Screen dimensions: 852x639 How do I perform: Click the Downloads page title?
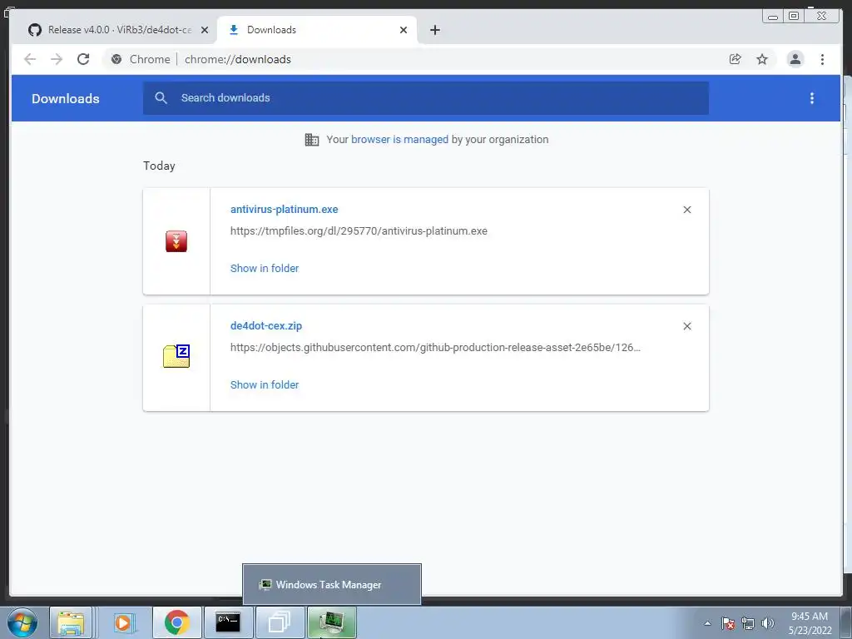point(65,98)
